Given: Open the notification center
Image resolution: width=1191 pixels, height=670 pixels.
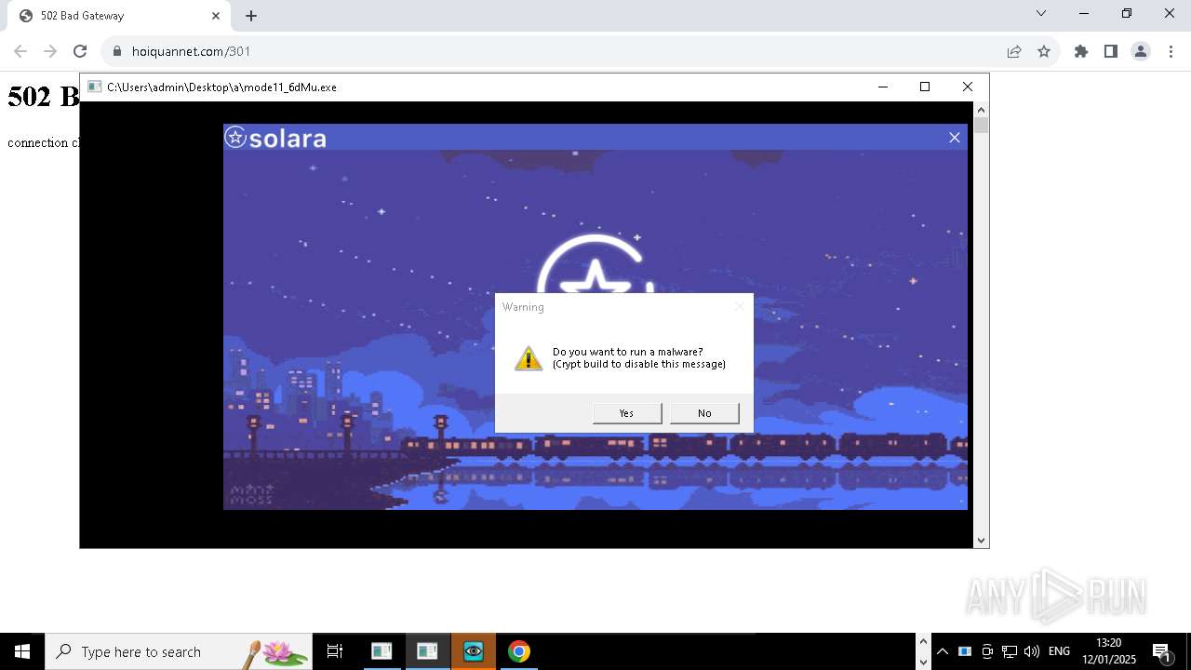Looking at the screenshot, I should point(1161,651).
